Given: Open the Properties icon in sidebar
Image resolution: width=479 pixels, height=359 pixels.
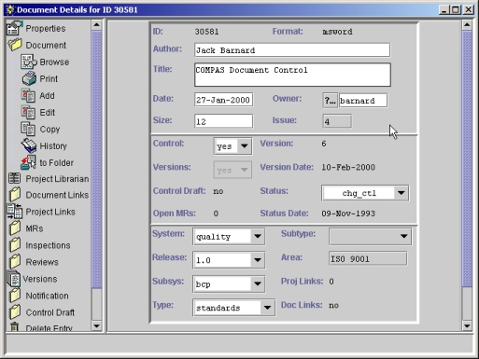Looking at the screenshot, I should (x=14, y=28).
